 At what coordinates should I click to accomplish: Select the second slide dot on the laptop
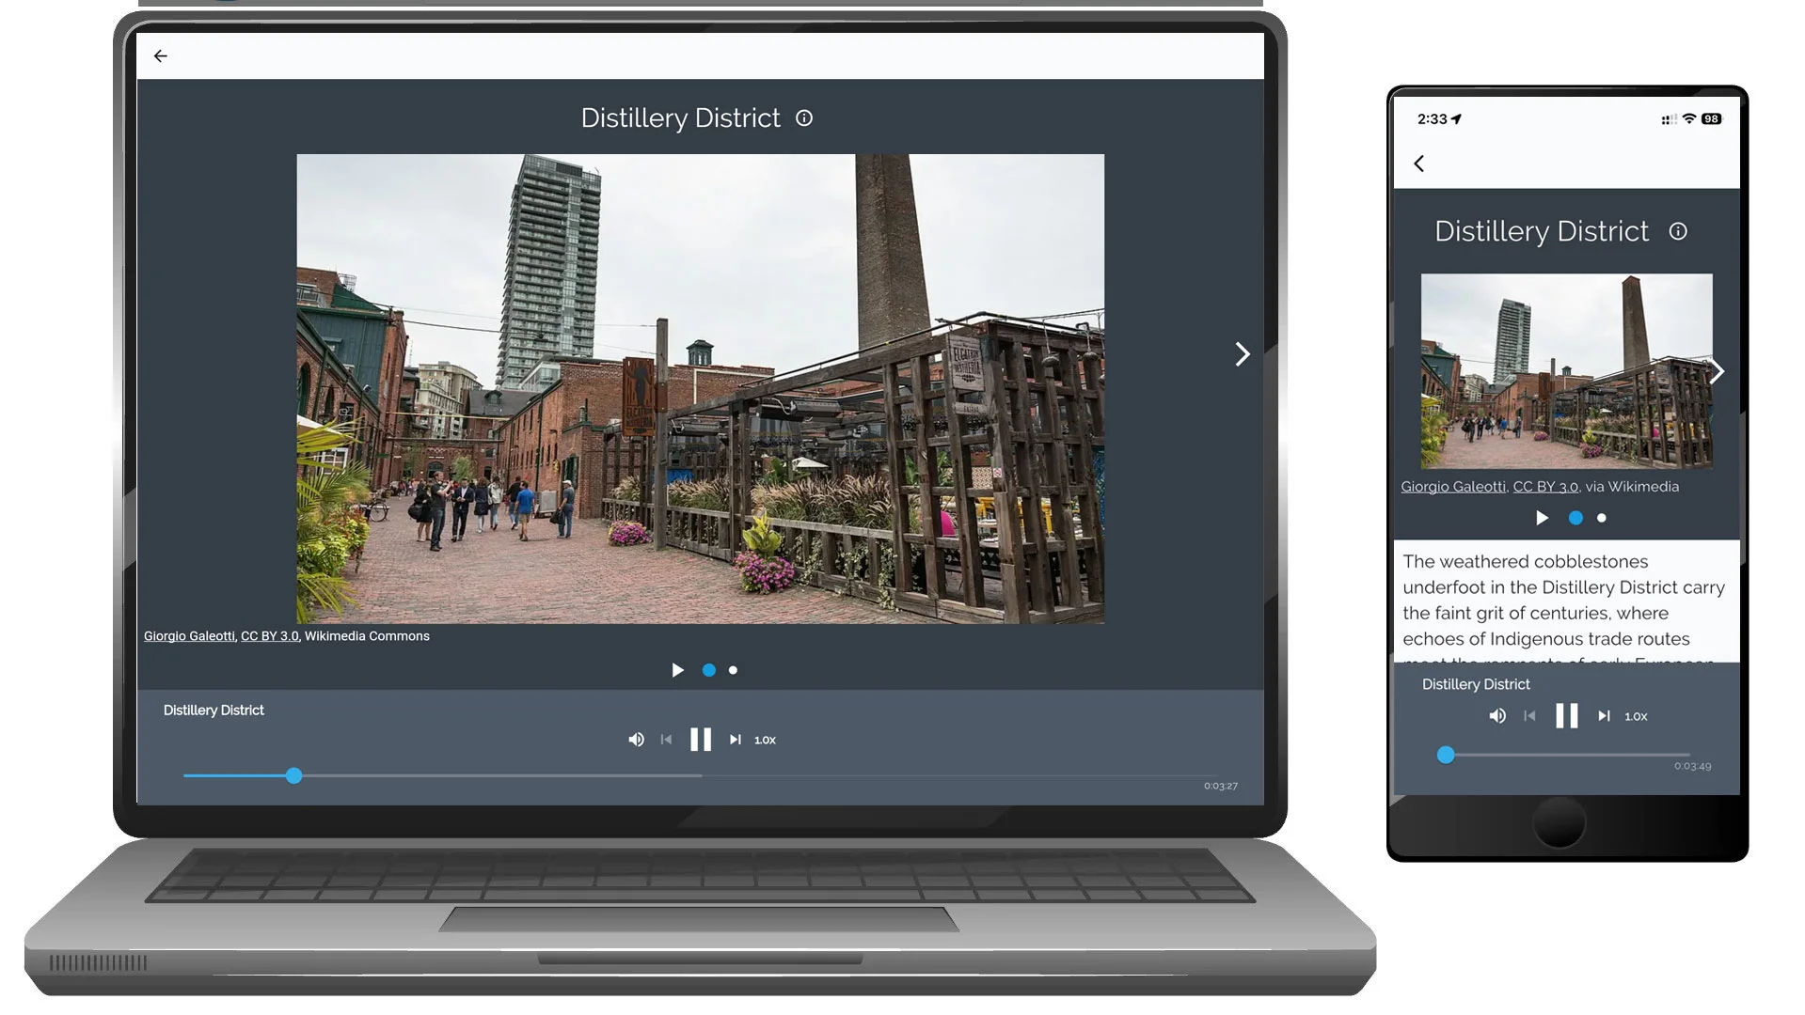(734, 670)
